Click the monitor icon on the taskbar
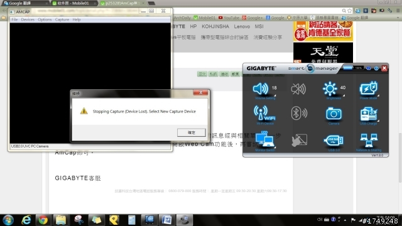The width and height of the screenshot is (402, 226). (x=149, y=220)
